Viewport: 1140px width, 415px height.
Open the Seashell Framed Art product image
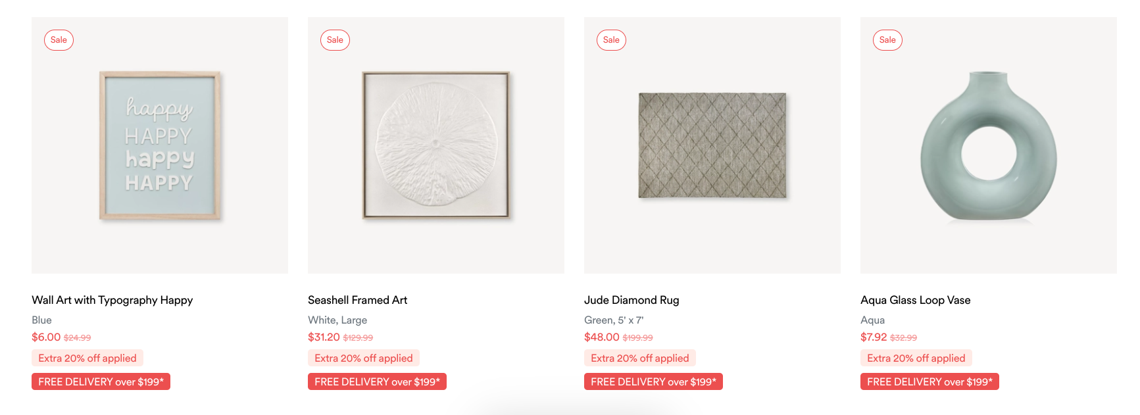(436, 145)
